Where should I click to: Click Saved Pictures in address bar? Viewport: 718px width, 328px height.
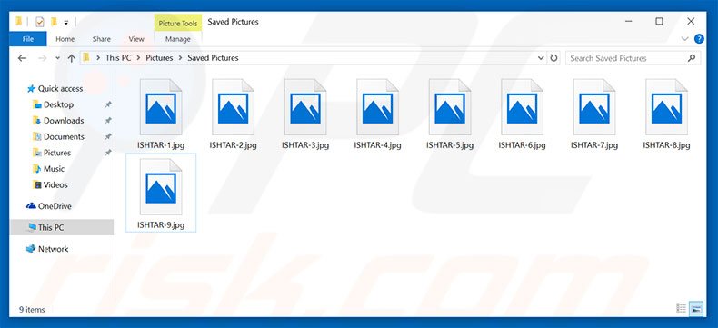[213, 58]
